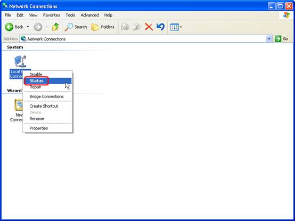Screen dimensions: 295x221
Task: Click the Back arrow icon
Action: point(9,27)
